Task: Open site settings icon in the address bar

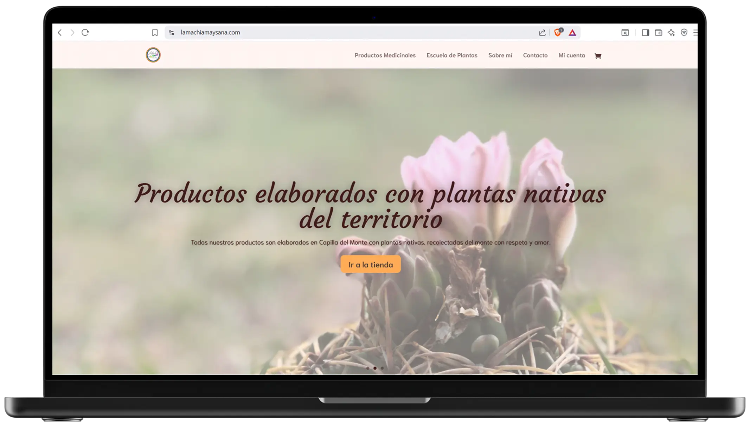Action: coord(171,33)
